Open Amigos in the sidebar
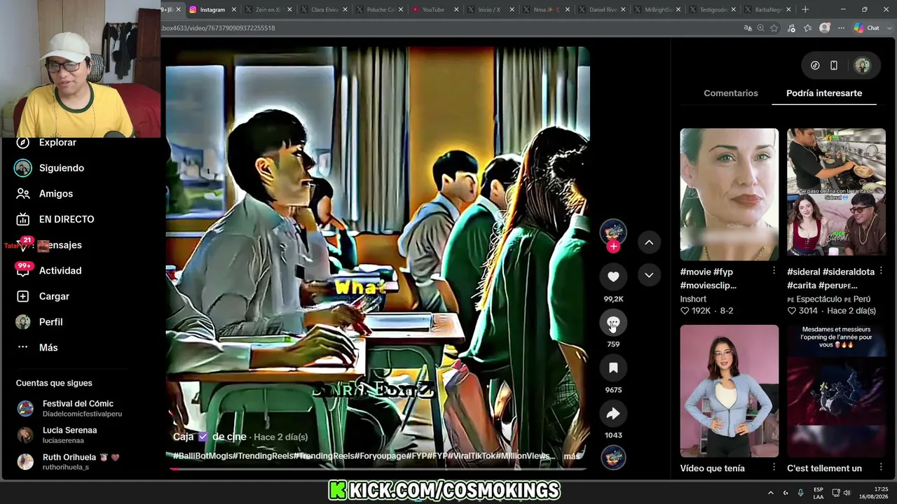 pyautogui.click(x=45, y=194)
